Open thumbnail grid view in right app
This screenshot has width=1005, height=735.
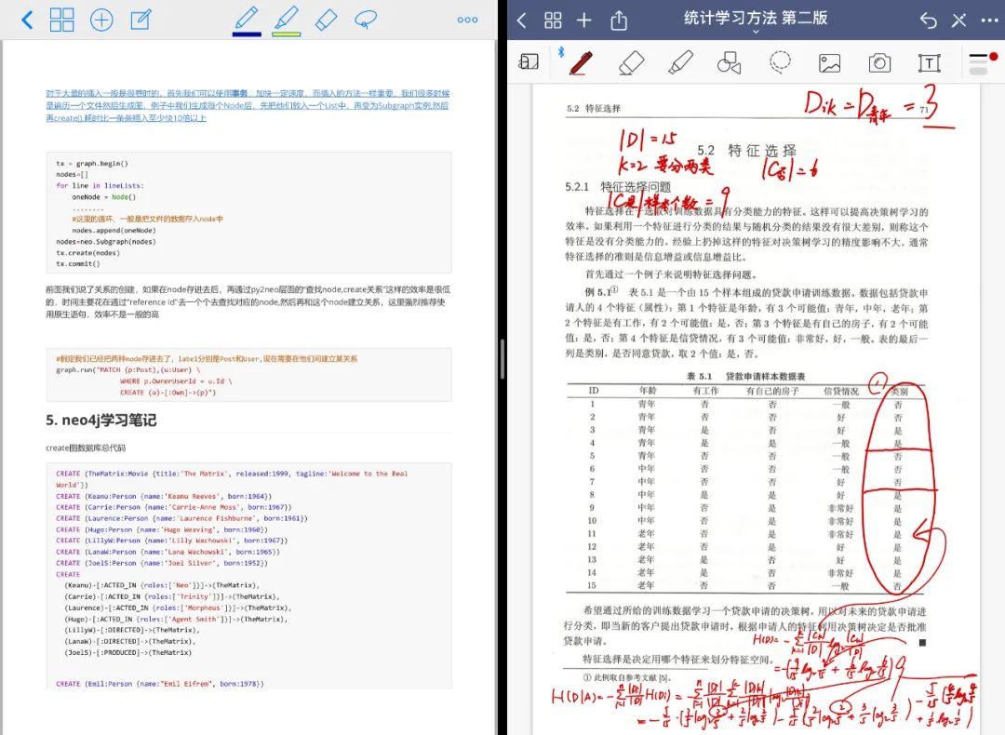coord(553,20)
